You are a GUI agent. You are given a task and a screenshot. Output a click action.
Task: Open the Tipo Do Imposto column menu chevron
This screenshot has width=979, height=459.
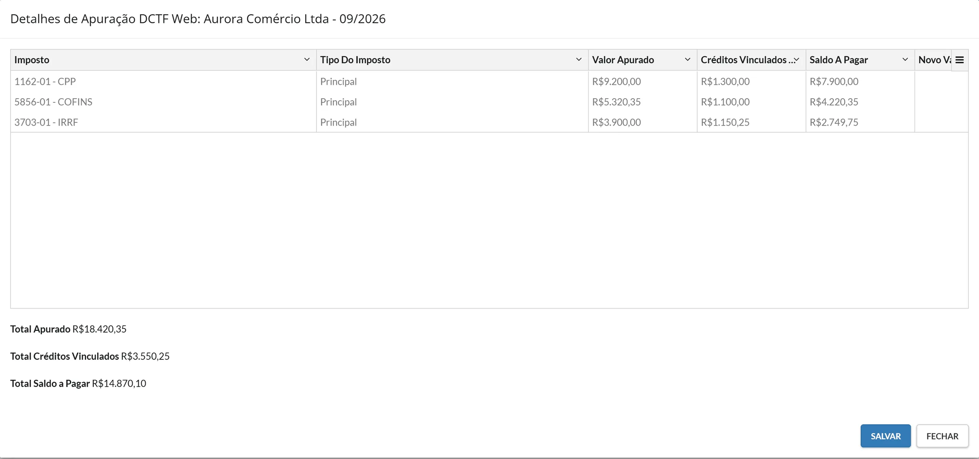coord(578,60)
